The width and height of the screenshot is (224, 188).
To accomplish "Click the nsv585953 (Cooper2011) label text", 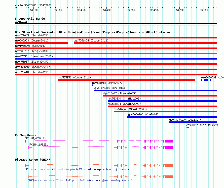I will (32, 40).
